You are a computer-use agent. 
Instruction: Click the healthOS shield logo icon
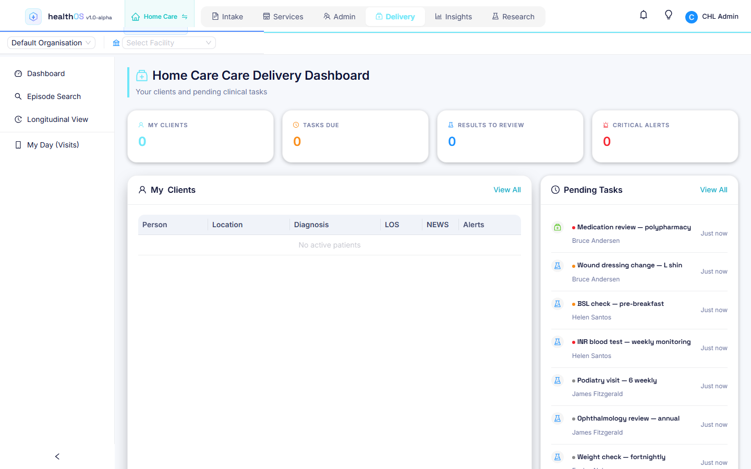pyautogui.click(x=33, y=17)
